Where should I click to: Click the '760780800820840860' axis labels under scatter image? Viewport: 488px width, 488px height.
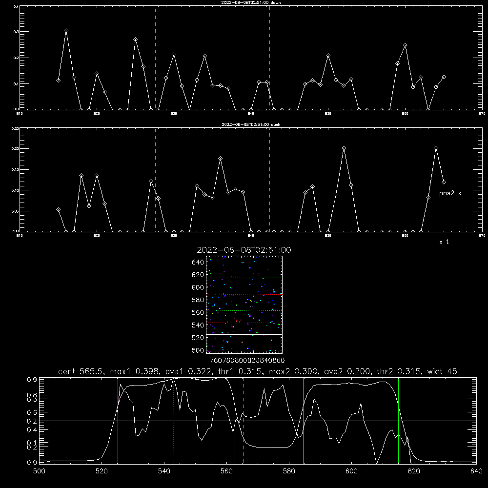[x=247, y=361]
